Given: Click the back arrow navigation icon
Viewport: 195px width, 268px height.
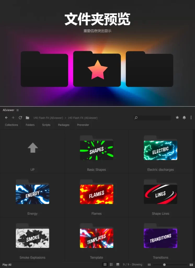Looking at the screenshot, I should click(x=6, y=118).
